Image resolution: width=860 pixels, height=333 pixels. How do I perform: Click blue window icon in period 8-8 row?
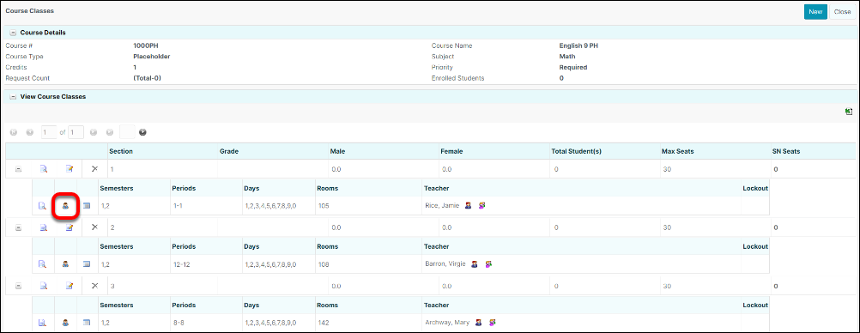[87, 323]
